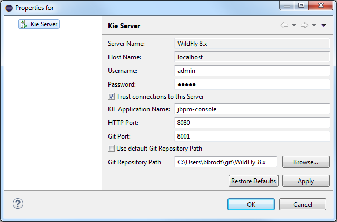The image size is (337, 222).
Task: Minimize the Properties dialog window
Action: click(287, 6)
